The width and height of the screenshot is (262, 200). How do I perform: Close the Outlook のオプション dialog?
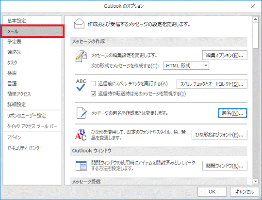pyautogui.click(x=253, y=6)
